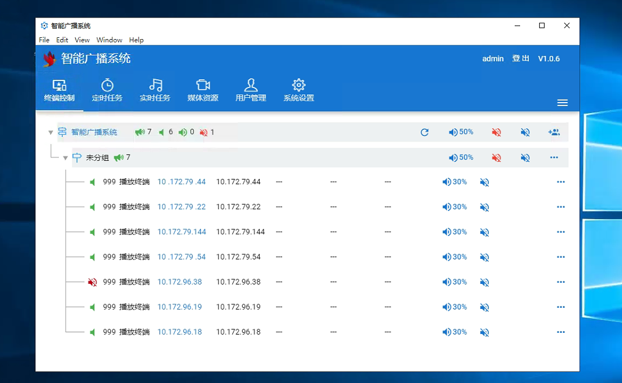The height and width of the screenshot is (383, 622).
Task: Click the admin user name
Action: pos(493,58)
